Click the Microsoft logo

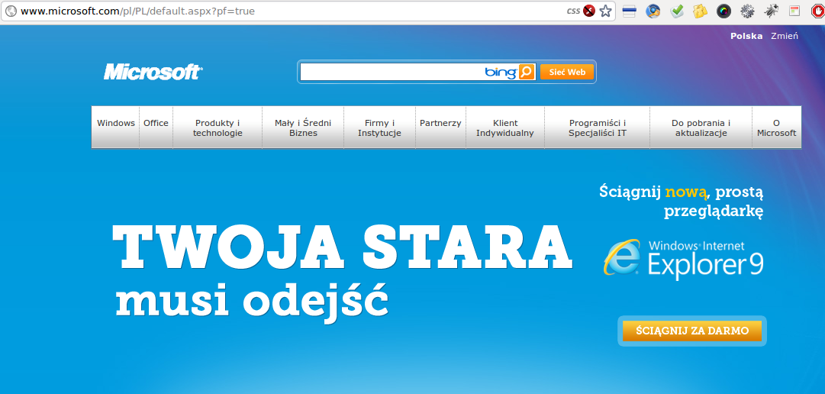tap(153, 73)
